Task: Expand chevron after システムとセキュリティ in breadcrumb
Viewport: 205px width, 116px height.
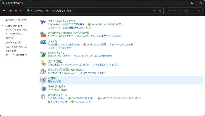Action: pos(73,11)
